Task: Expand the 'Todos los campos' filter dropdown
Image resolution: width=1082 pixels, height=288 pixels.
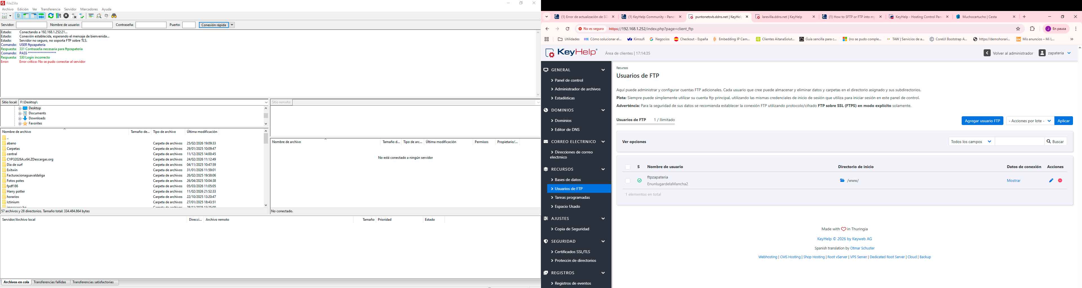Action: pos(971,142)
